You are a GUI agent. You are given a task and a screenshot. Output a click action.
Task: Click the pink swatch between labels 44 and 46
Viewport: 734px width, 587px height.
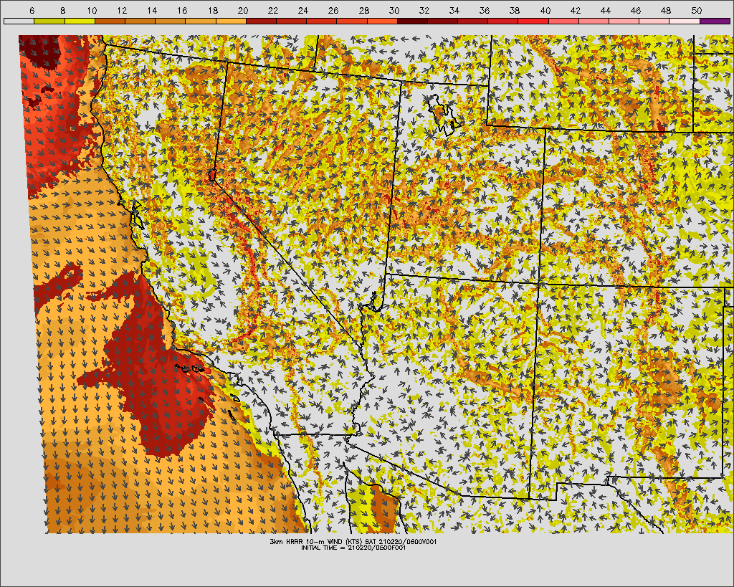pos(624,21)
